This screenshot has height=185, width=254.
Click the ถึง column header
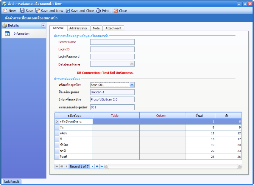(x=228, y=116)
